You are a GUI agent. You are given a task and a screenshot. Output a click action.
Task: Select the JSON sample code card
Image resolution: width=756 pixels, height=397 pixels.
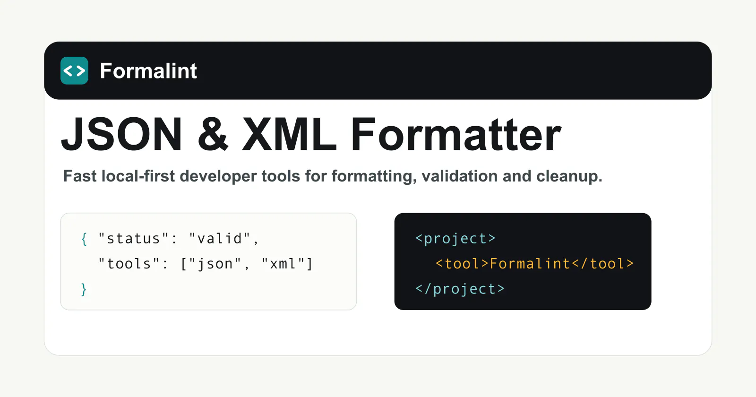pyautogui.click(x=208, y=261)
